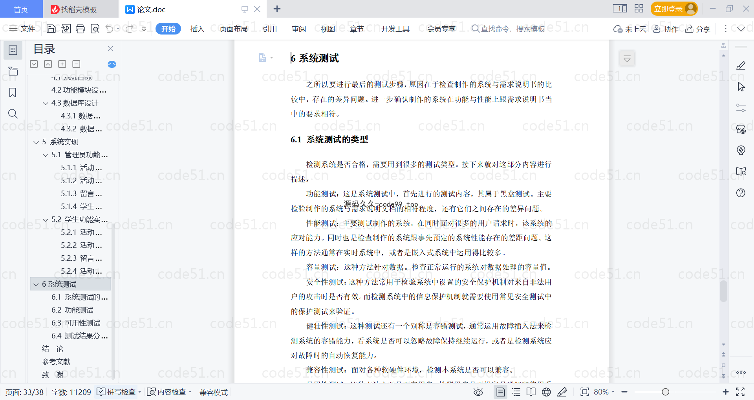Click the 开始 ribbon tab
This screenshot has width=754, height=400.
(x=168, y=29)
